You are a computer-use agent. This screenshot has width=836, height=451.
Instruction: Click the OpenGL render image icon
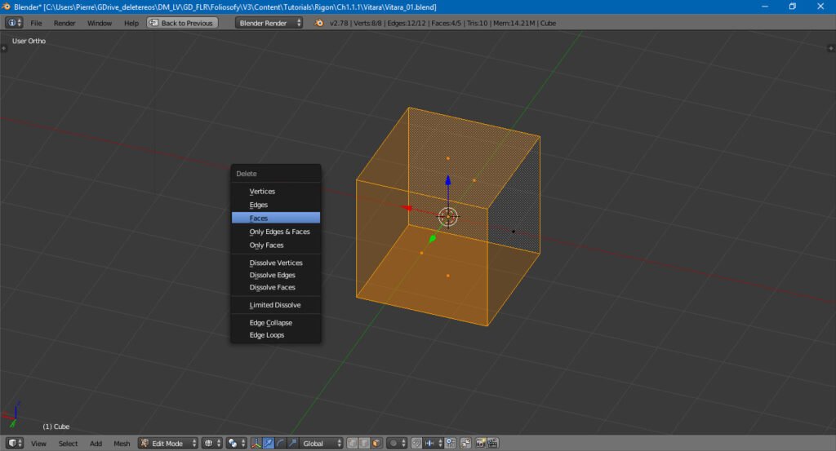coord(481,443)
